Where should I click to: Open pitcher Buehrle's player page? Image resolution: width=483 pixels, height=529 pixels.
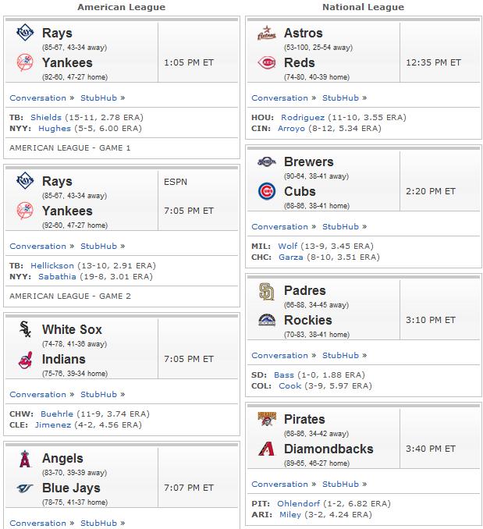[57, 414]
